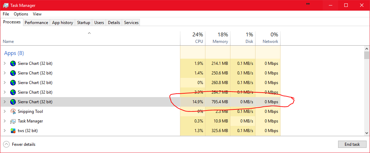Screen dimensions: 370x153
Task: Click the 0.3% CPU value for Task Manager
Action: point(199,121)
